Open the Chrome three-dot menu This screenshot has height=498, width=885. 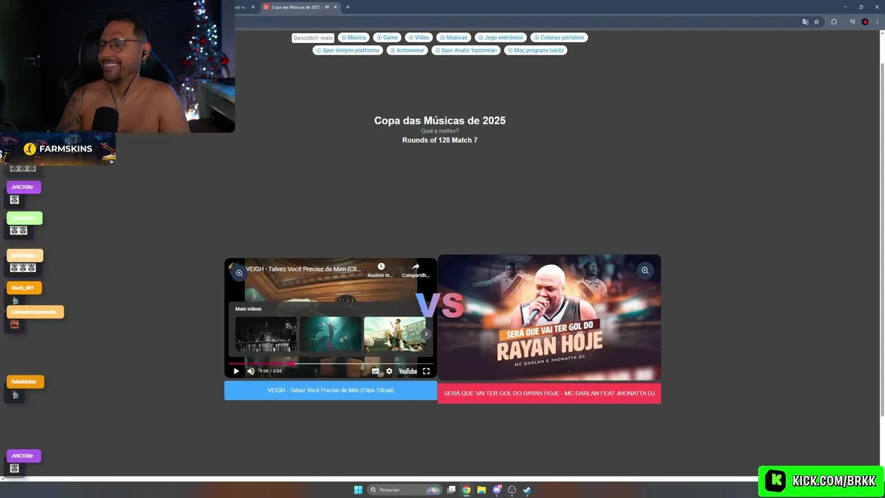pos(877,21)
